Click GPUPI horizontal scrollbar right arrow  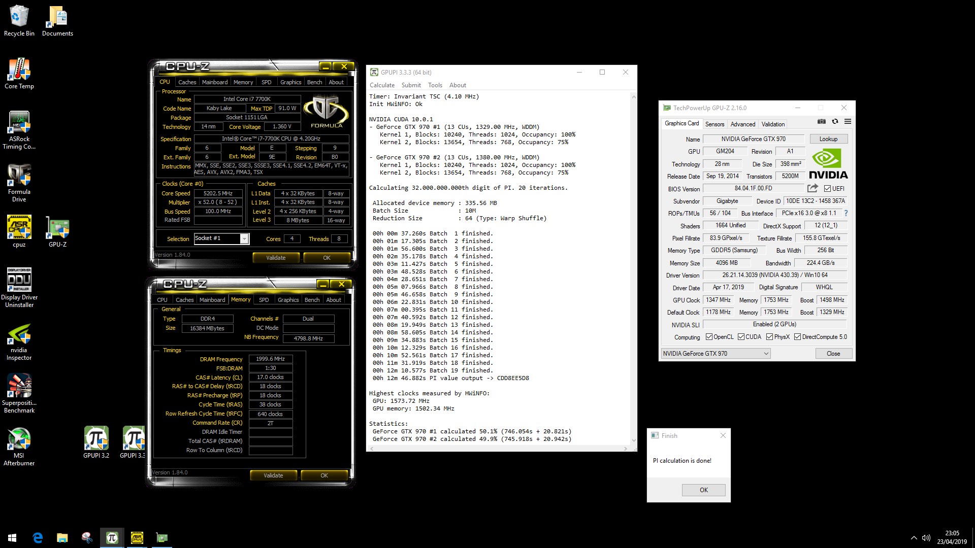pyautogui.click(x=626, y=449)
